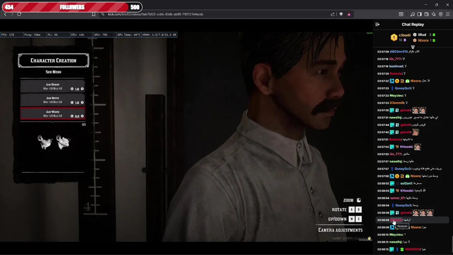Screen dimensions: 453x255
Task: Increase Jaw Width with right arrow
Action: 82,116
